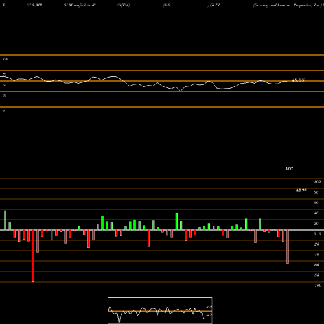Click the 68 value in the mini chart
This screenshot has width=324, height=324.
tap(209, 307)
